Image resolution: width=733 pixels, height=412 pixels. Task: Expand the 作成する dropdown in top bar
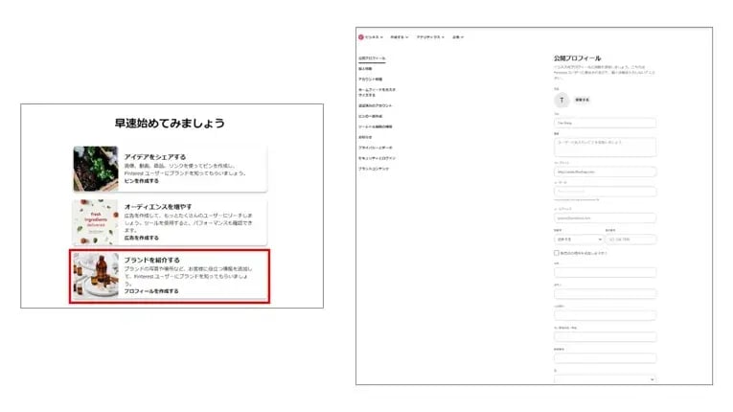click(400, 37)
